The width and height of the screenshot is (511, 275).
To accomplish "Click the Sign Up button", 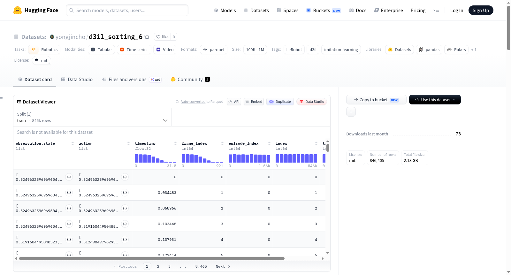I will 481,11.
